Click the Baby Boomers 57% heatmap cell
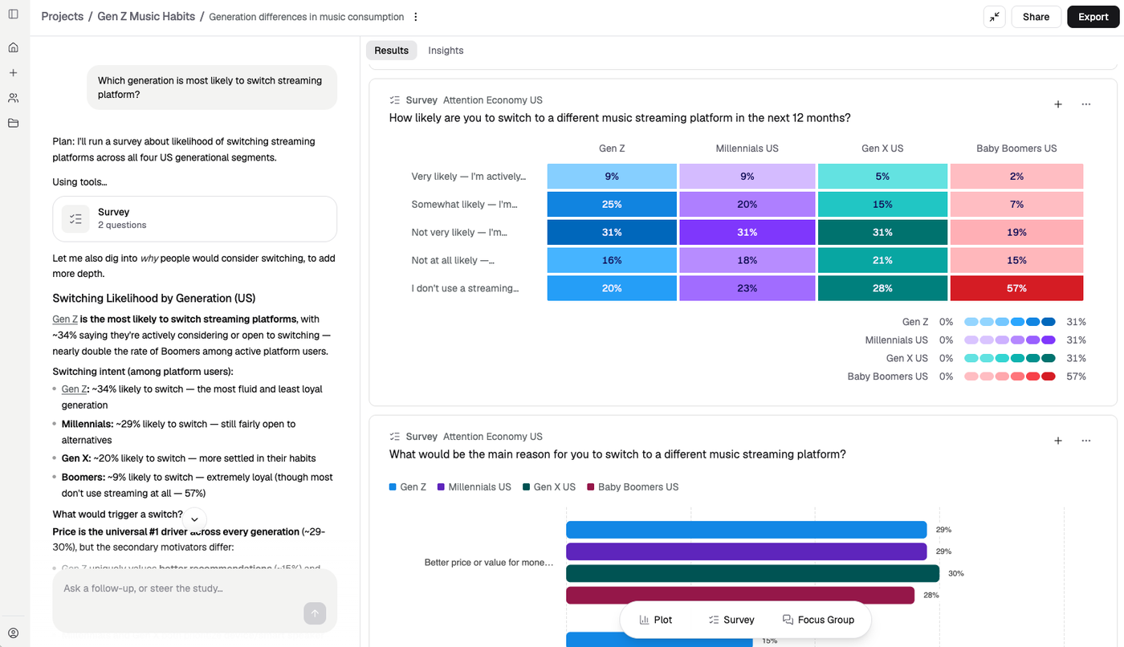Image resolution: width=1124 pixels, height=647 pixels. (x=1016, y=288)
